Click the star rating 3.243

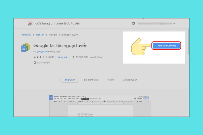coord(44,57)
